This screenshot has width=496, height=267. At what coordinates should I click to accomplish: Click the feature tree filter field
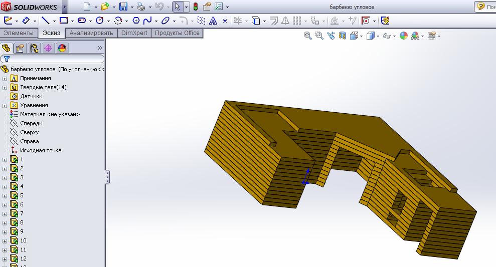point(54,59)
